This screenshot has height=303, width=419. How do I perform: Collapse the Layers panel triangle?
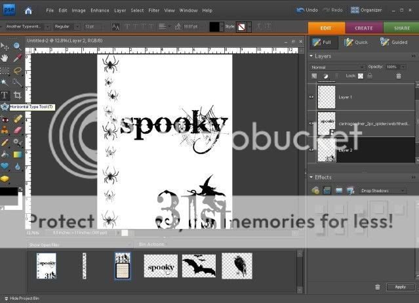point(311,56)
